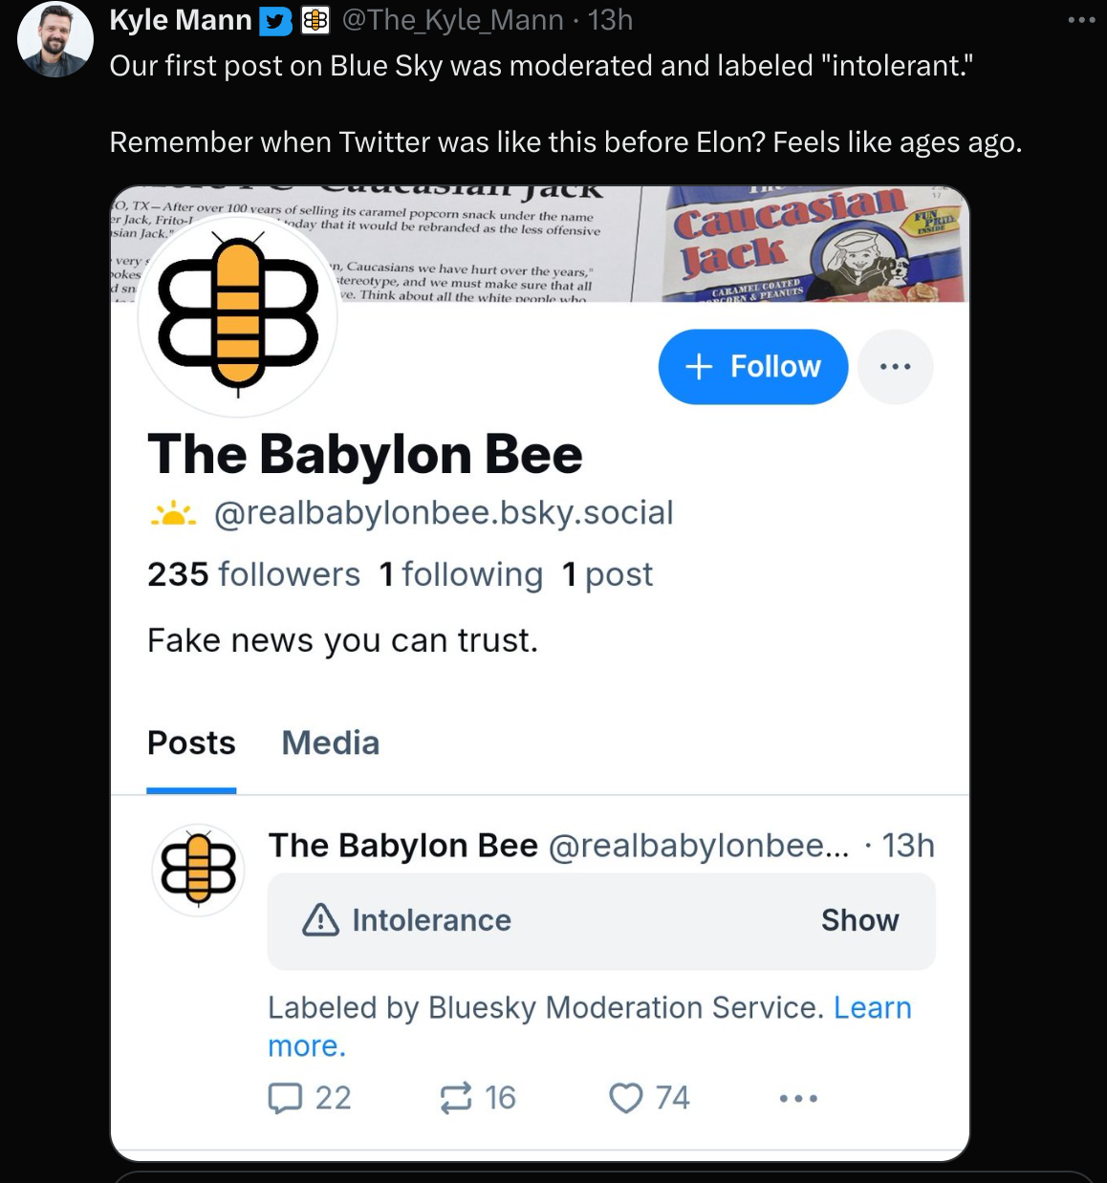Open Kyle Mann's profile avatar
Screen dimensions: 1107x1183
[x=55, y=39]
